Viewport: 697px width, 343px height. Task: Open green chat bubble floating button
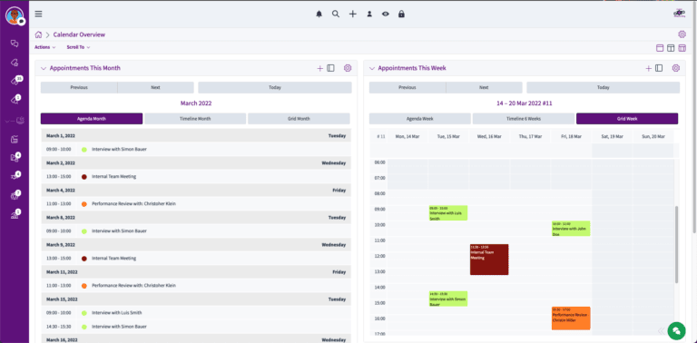(x=676, y=330)
